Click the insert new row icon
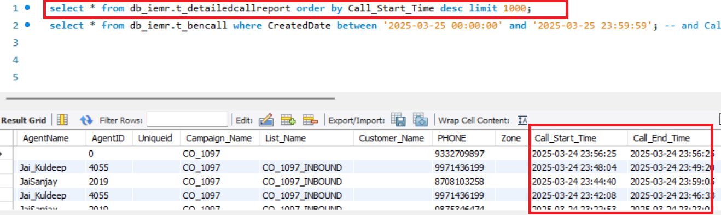 pyautogui.click(x=288, y=120)
